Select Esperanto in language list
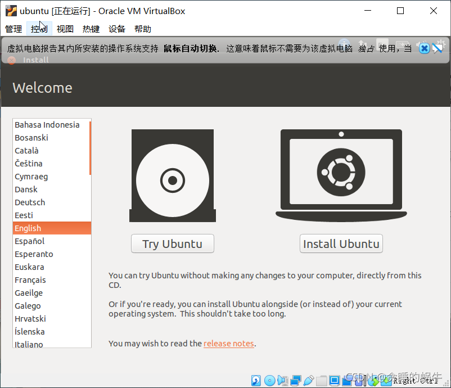The image size is (451, 388). click(x=51, y=254)
